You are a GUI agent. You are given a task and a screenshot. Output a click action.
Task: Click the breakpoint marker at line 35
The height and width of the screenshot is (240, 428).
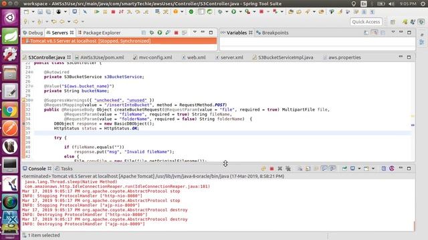click(24, 124)
